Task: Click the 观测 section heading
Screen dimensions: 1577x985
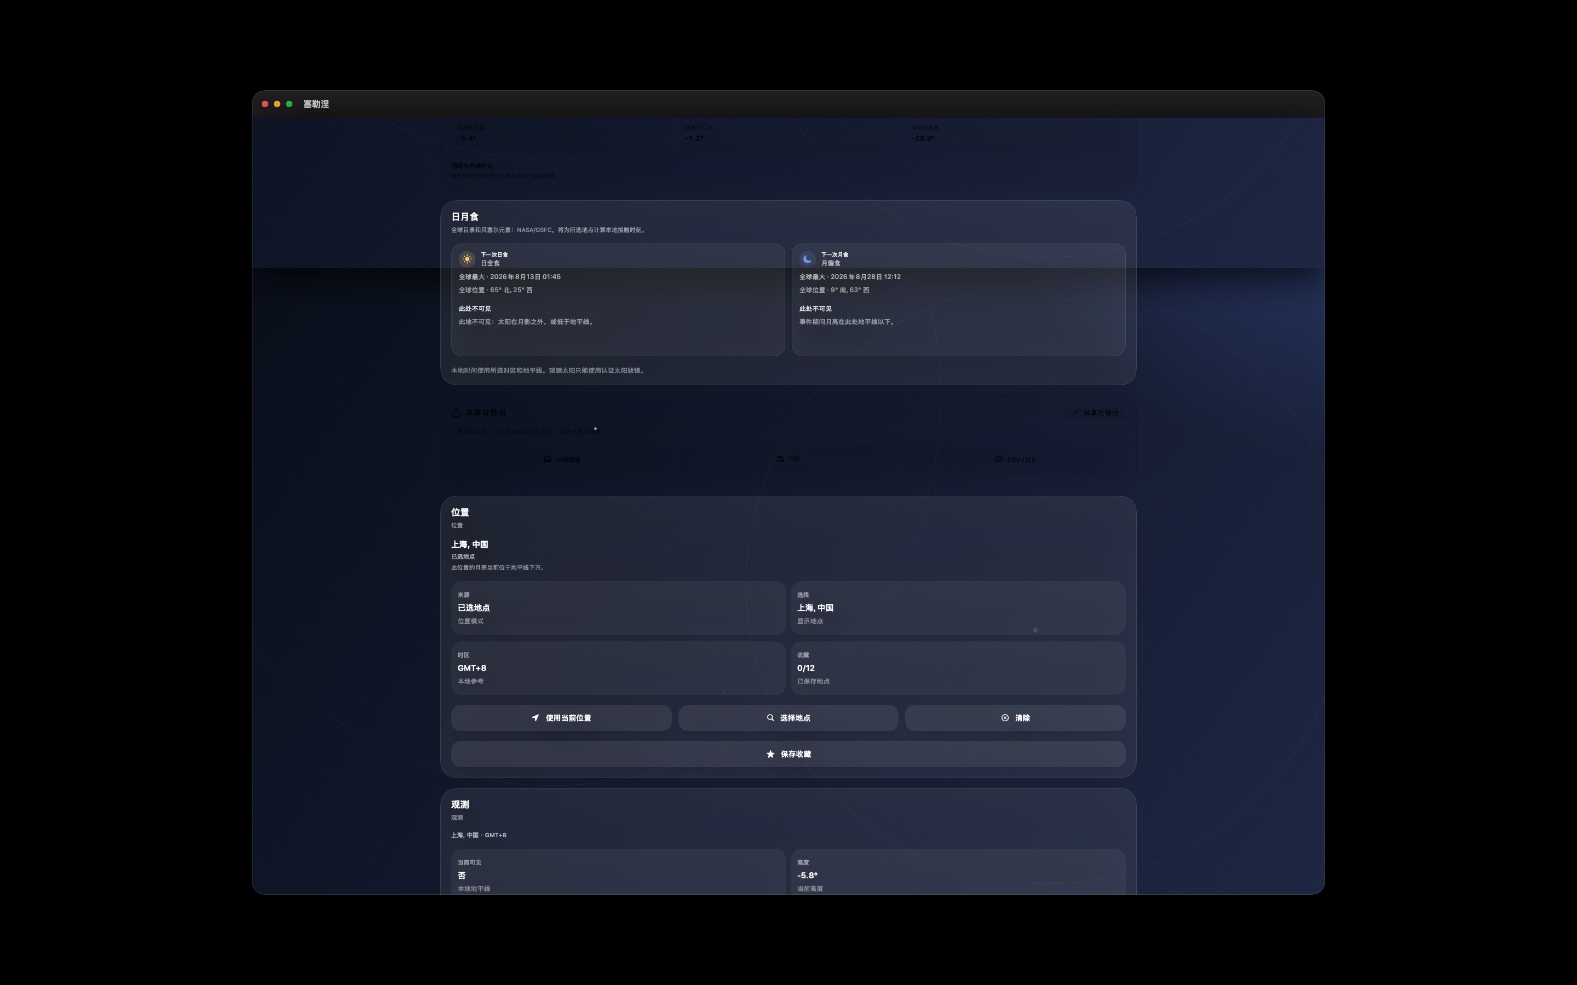Action: point(460,805)
